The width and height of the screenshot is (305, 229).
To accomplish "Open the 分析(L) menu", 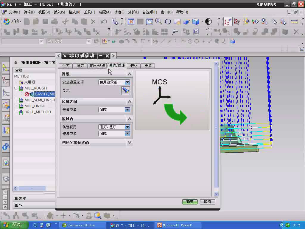I will pos(133,12).
